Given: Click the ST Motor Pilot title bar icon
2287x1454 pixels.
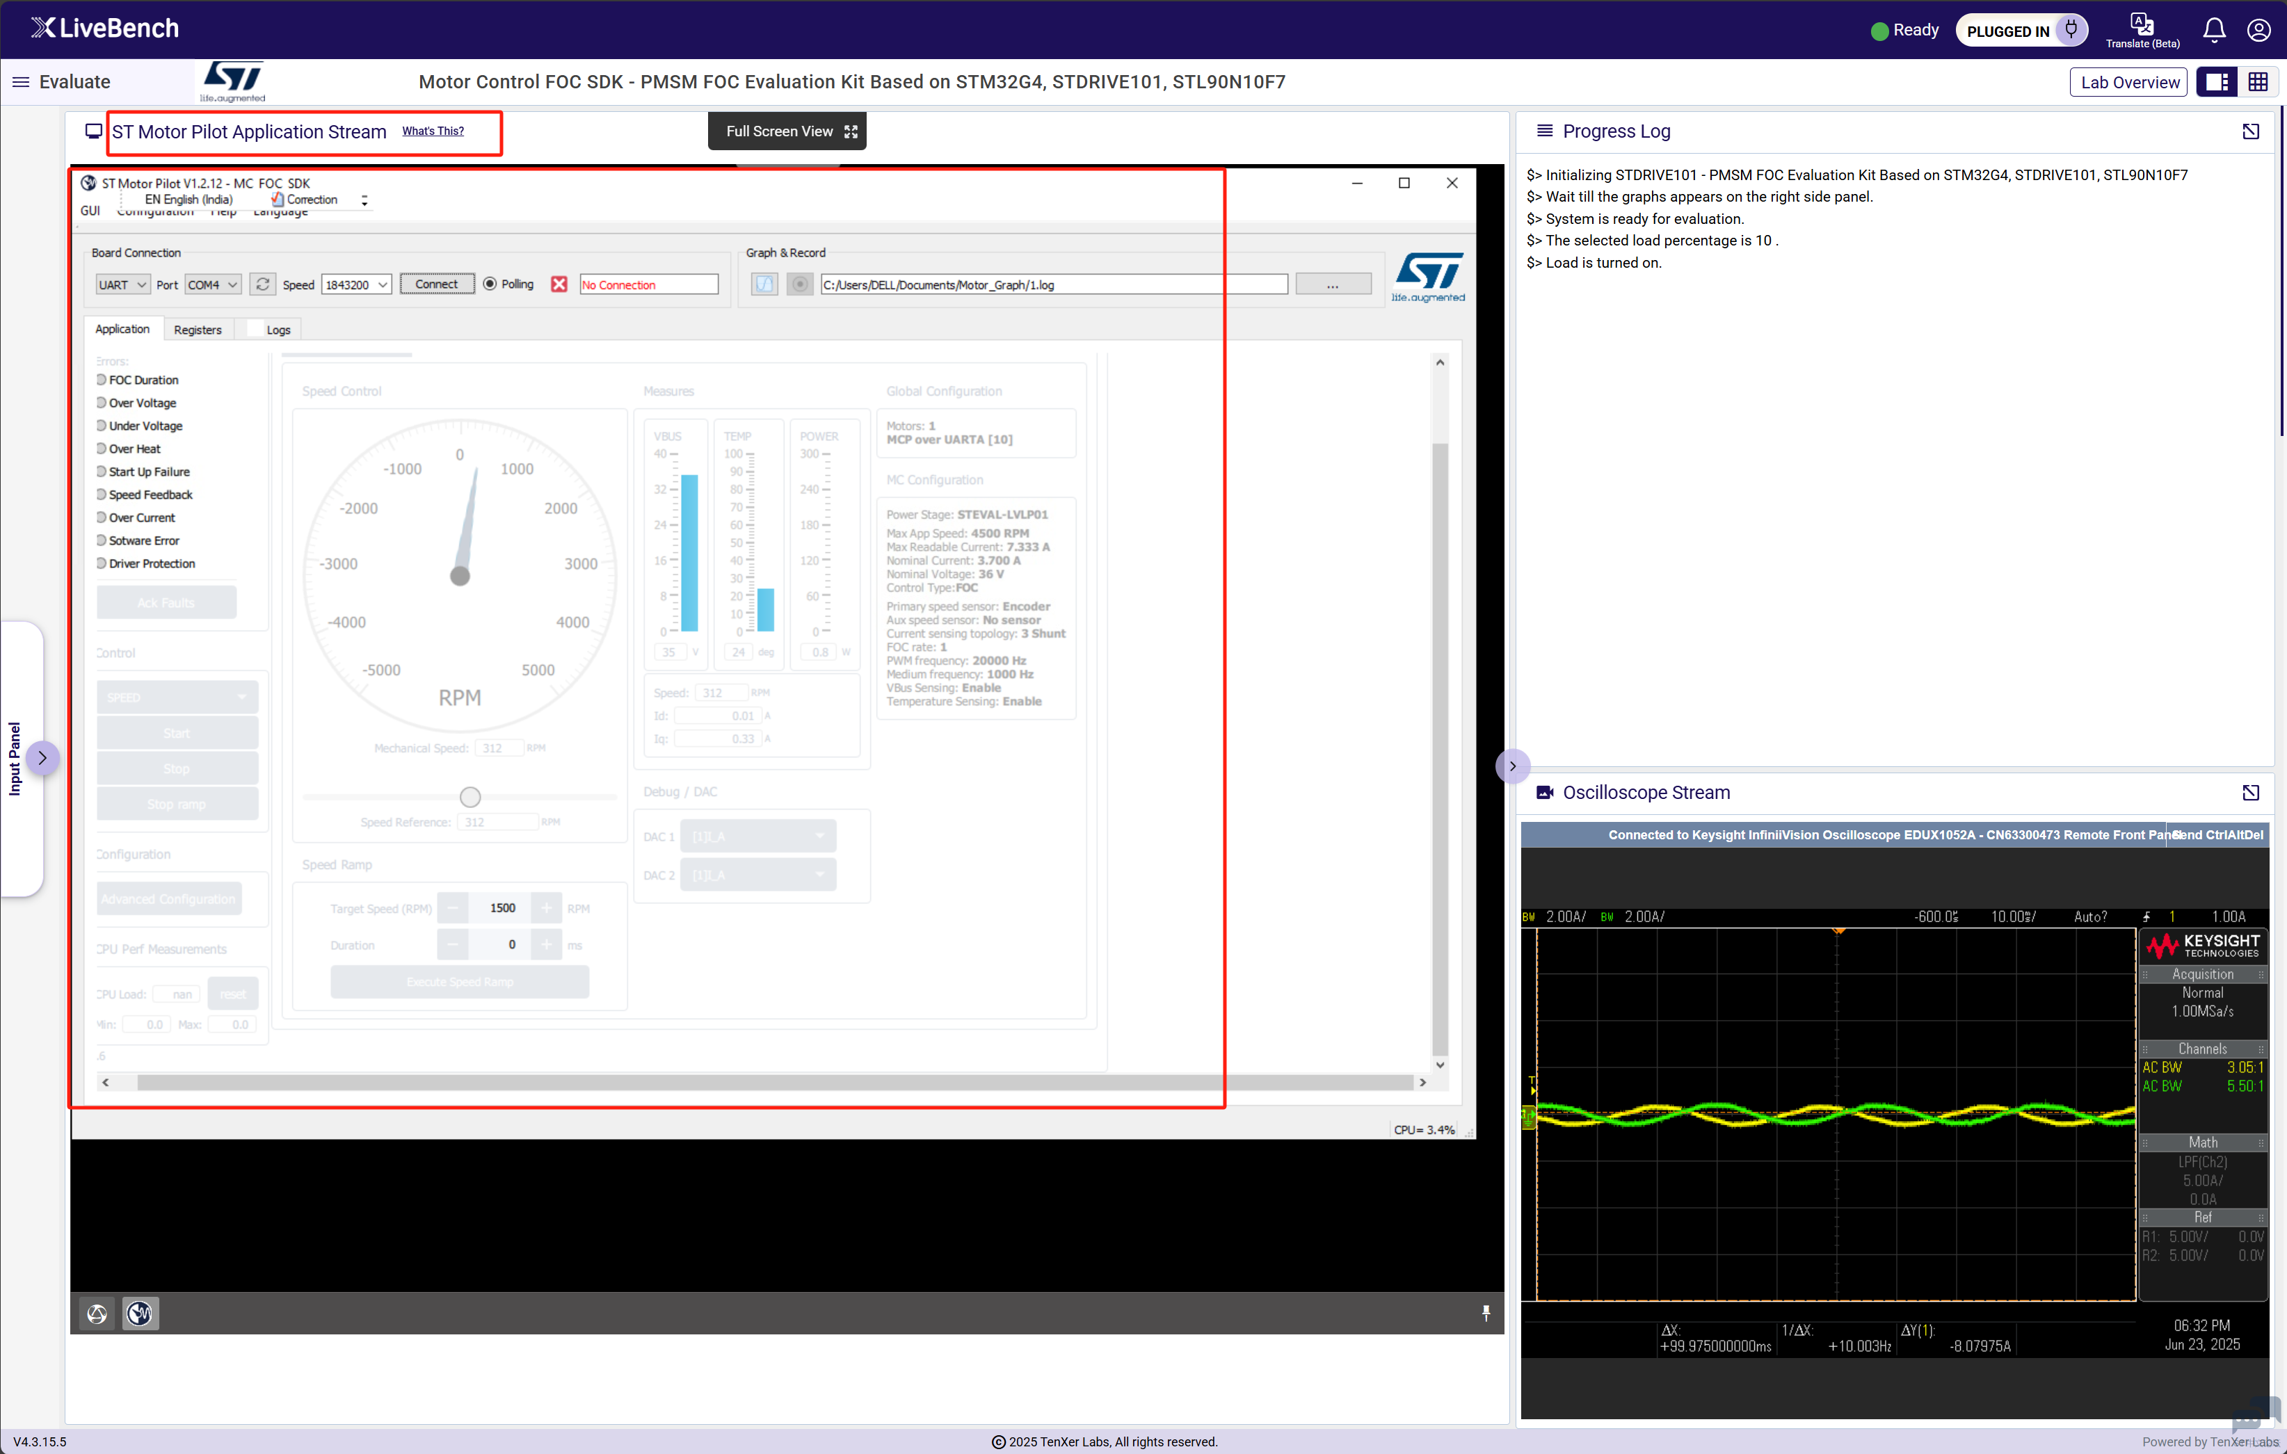Looking at the screenshot, I should point(88,184).
